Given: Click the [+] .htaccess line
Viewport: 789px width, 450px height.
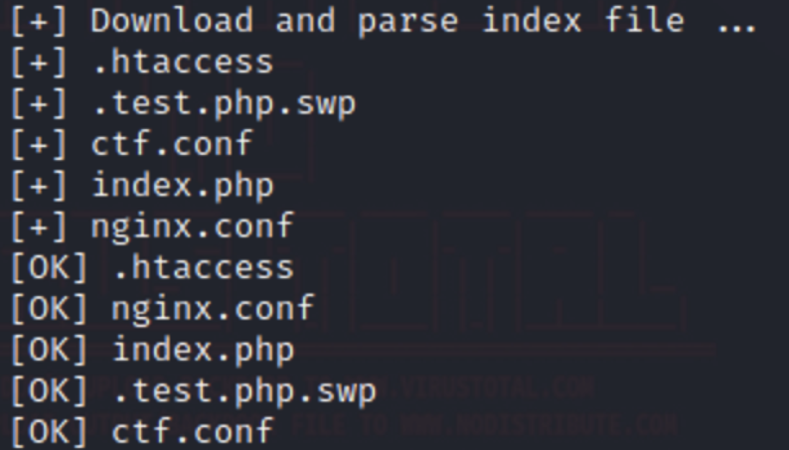Looking at the screenshot, I should [x=142, y=62].
